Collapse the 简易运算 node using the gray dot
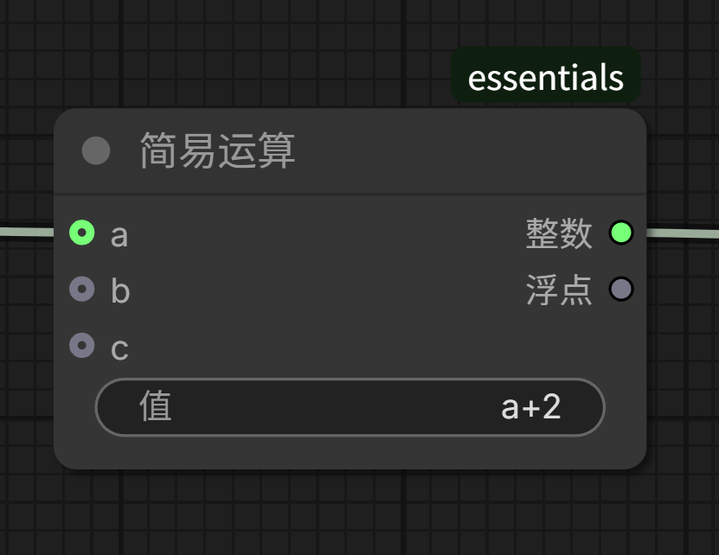The image size is (719, 555). click(96, 151)
